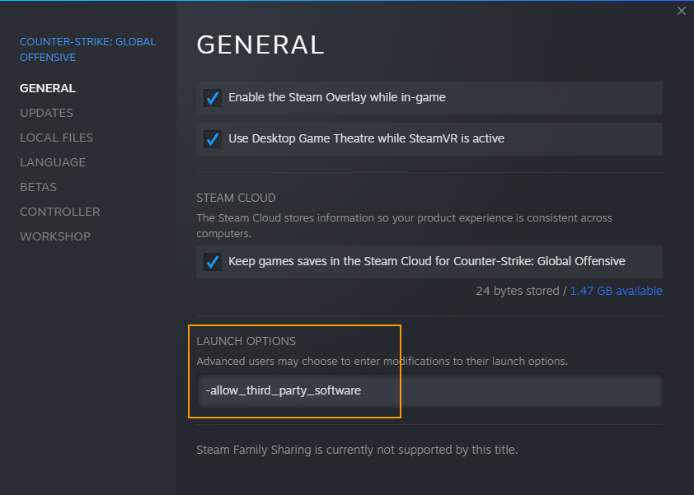The image size is (694, 495).
Task: Select the Language section
Action: (53, 162)
